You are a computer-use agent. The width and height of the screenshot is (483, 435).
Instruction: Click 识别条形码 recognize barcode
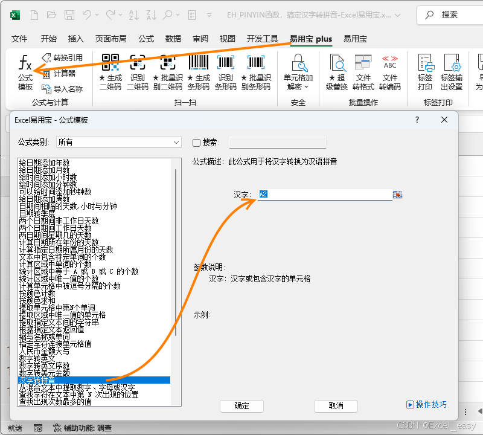[x=225, y=72]
